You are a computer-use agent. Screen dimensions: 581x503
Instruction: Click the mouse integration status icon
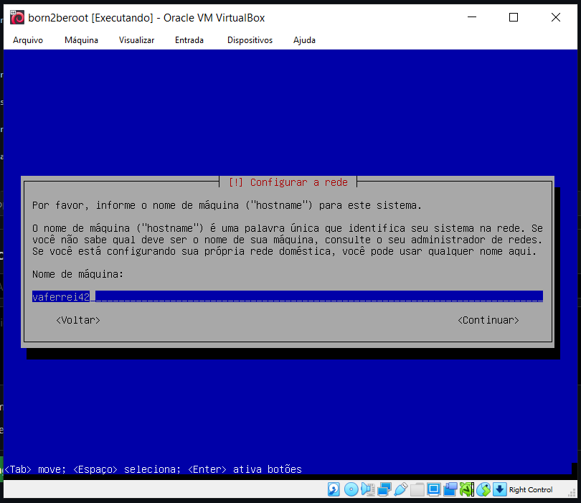pyautogui.click(x=483, y=489)
